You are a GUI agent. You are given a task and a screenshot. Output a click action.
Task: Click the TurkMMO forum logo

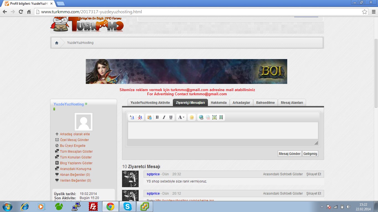click(87, 24)
